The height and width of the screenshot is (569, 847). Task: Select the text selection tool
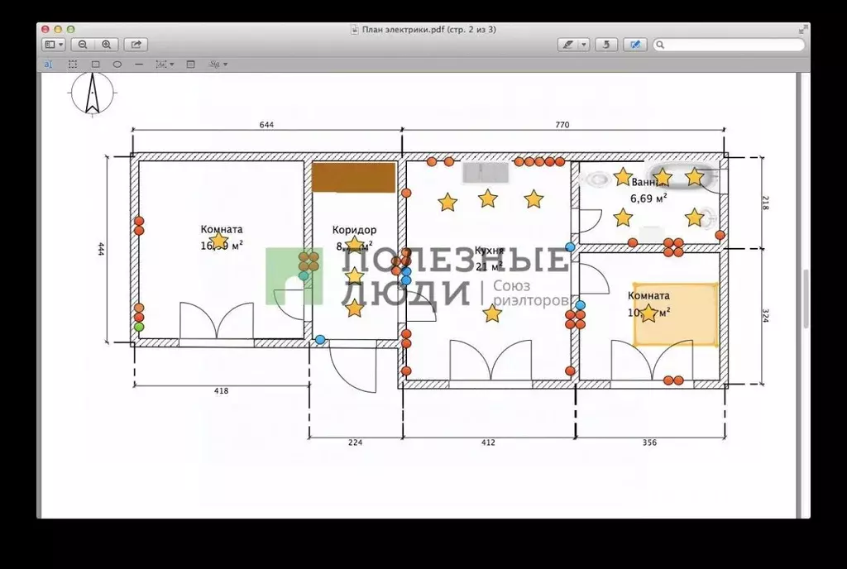(x=48, y=64)
